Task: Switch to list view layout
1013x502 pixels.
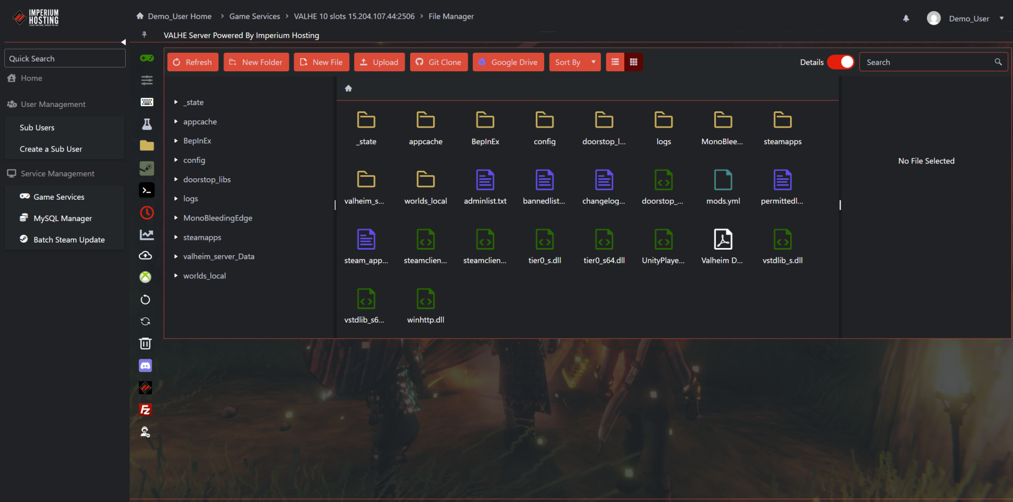Action: pos(615,62)
